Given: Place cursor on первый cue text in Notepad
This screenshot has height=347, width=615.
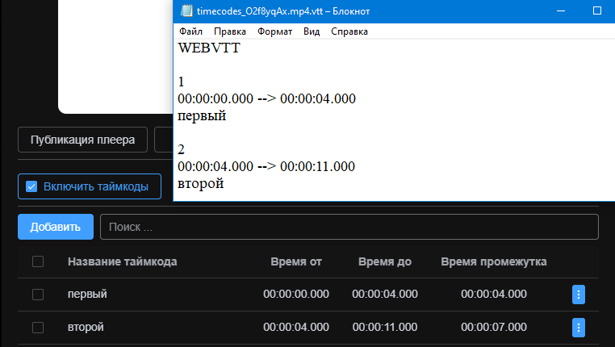Looking at the screenshot, I should coord(202,116).
